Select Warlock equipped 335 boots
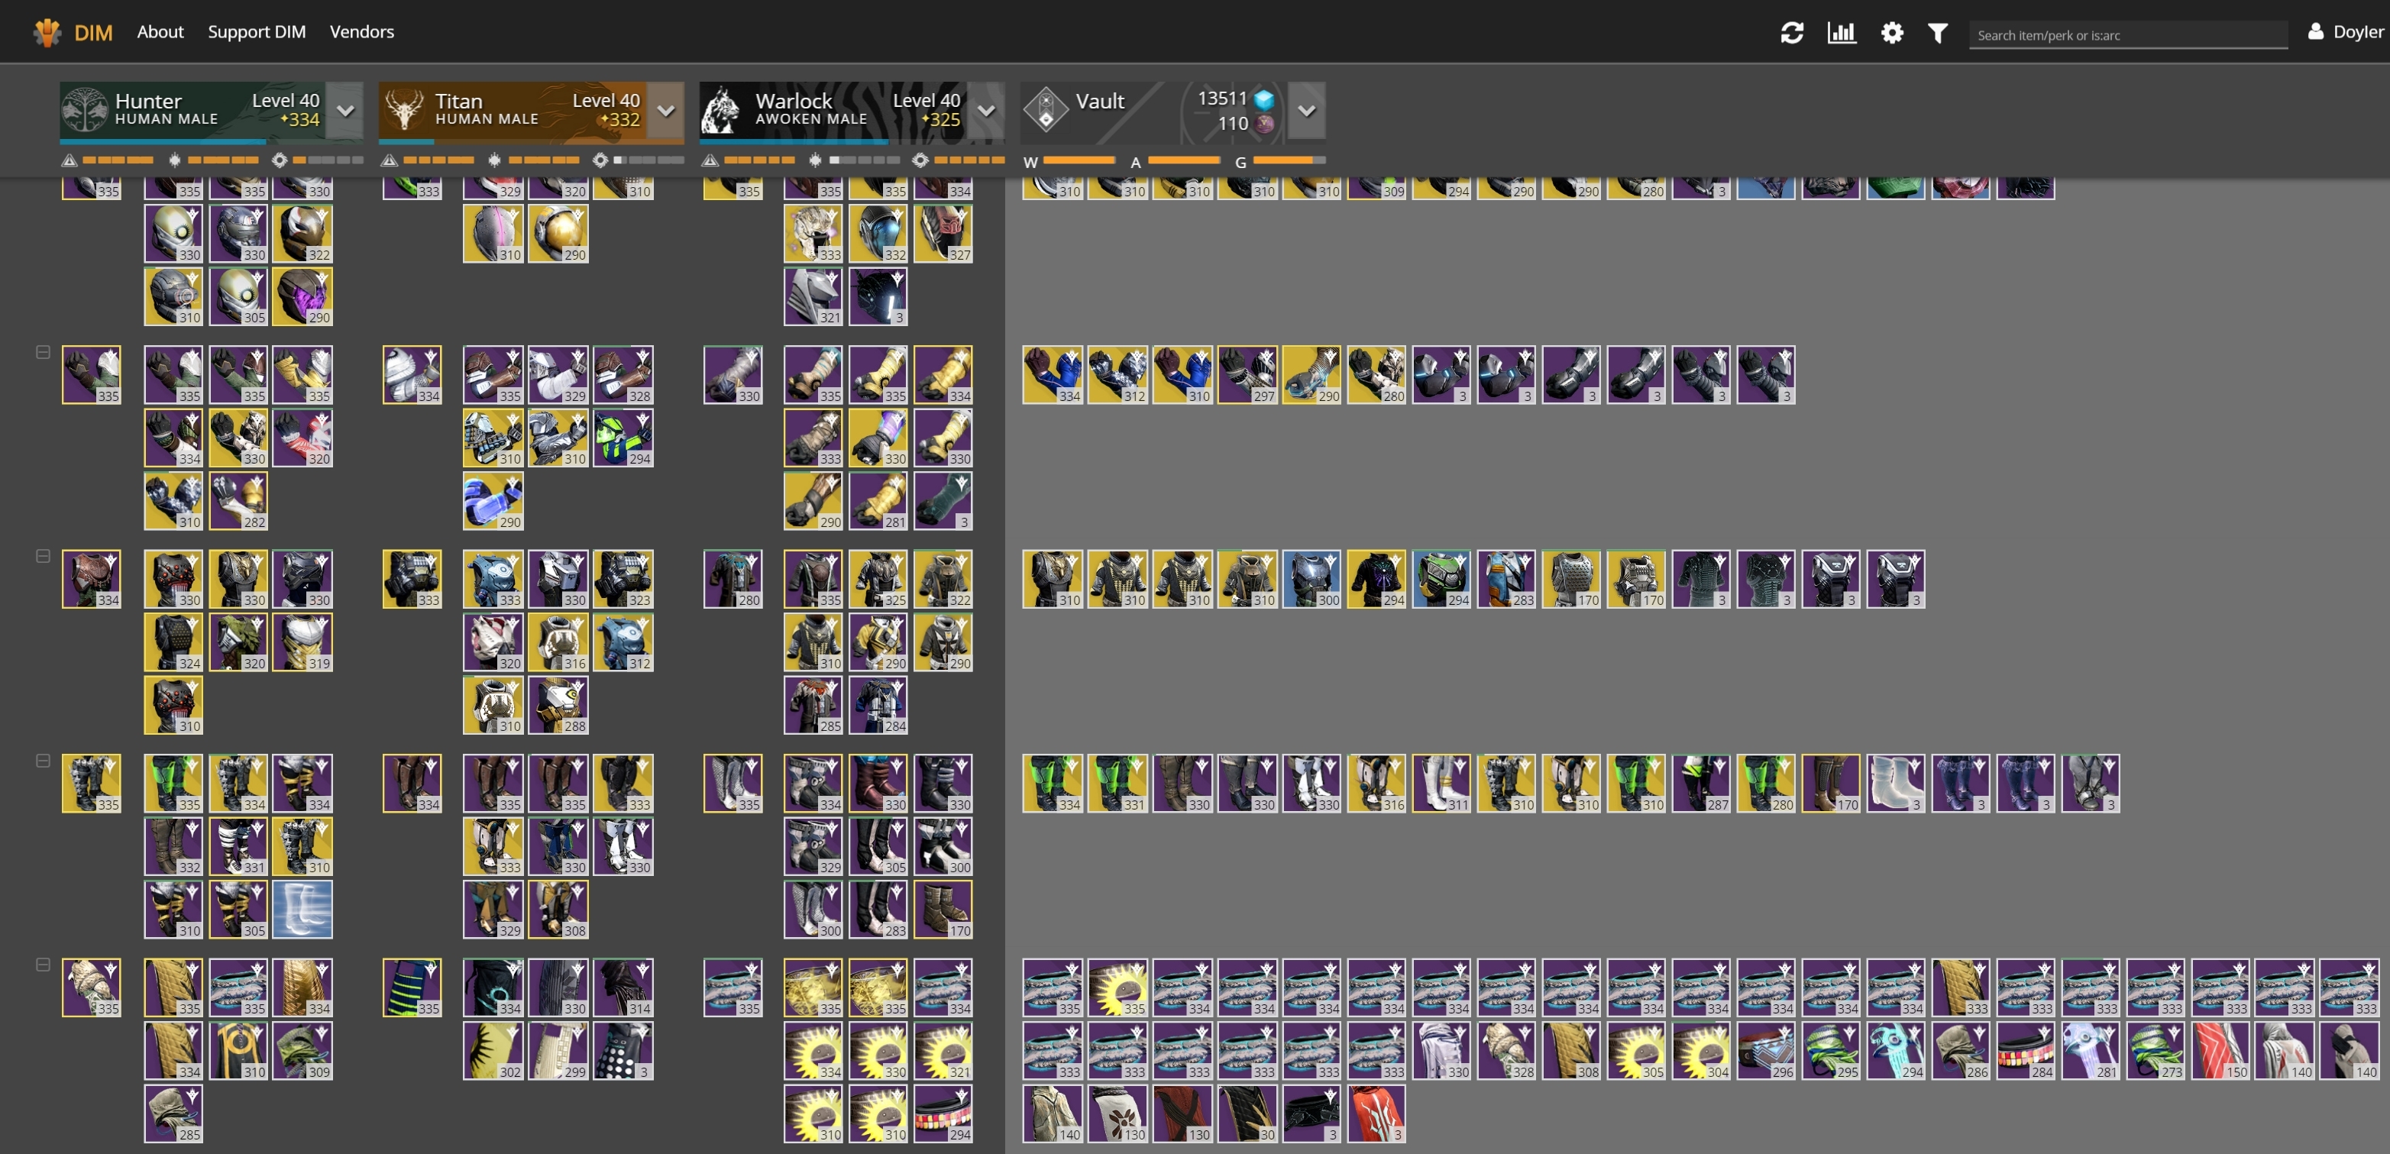This screenshot has width=2390, height=1154. tap(733, 783)
